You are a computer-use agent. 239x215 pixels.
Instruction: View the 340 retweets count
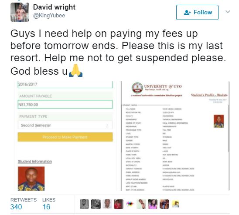[x=16, y=207]
